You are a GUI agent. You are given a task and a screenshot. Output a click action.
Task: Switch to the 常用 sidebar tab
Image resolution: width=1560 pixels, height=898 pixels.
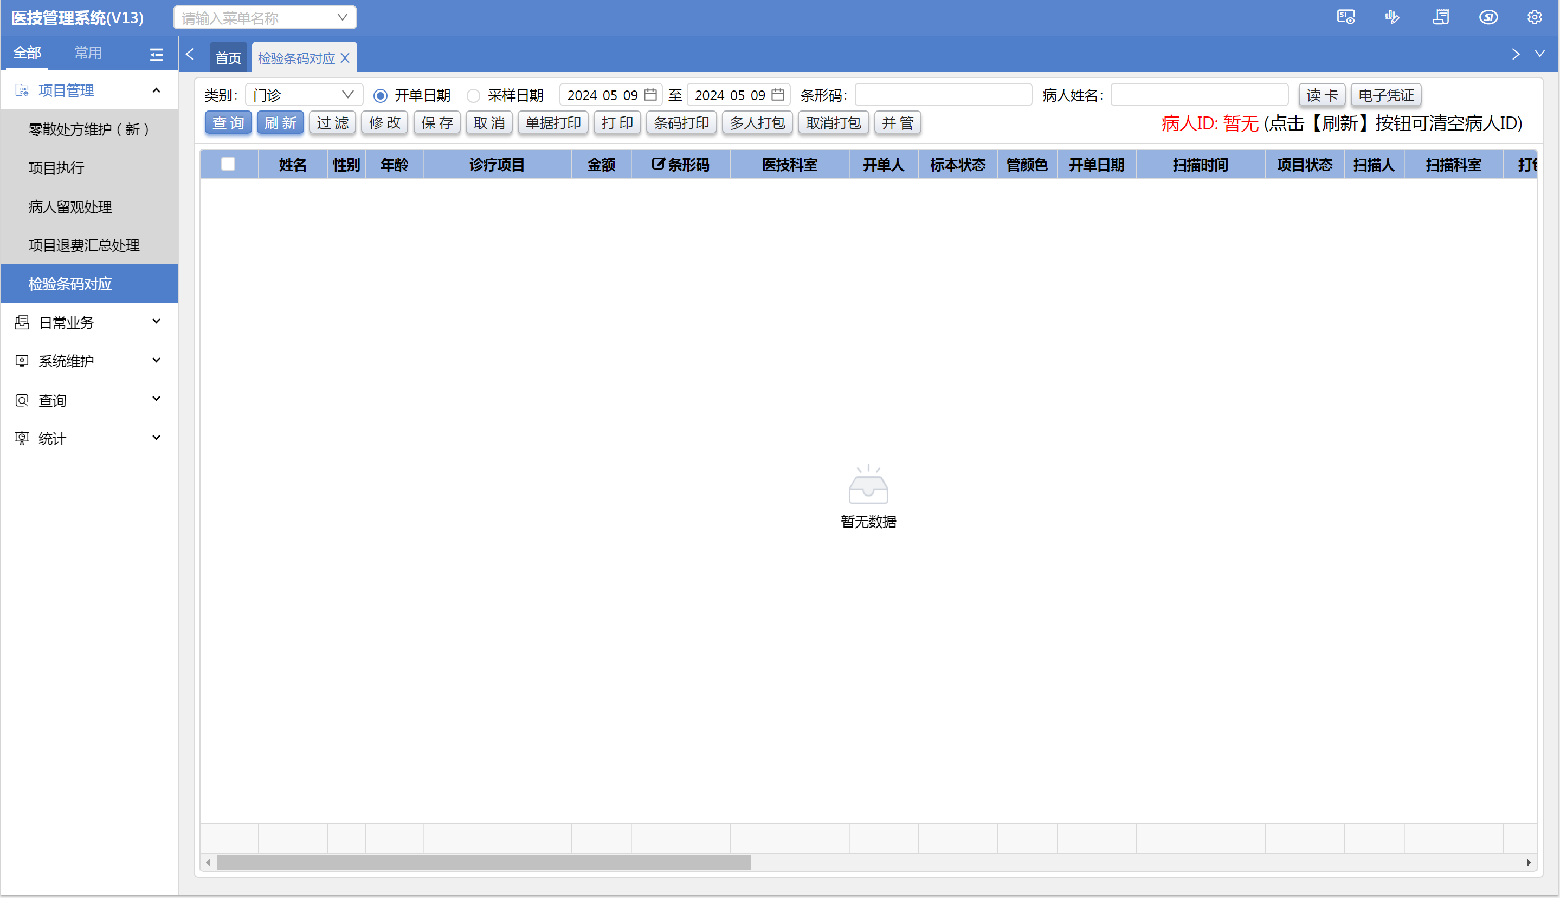pyautogui.click(x=88, y=53)
